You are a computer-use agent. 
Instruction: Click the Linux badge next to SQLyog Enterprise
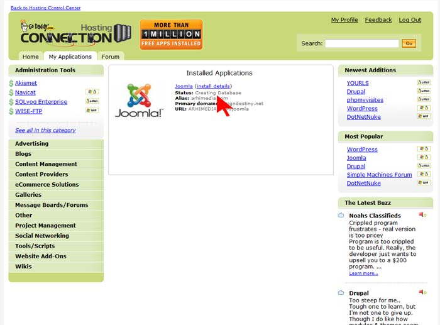pyautogui.click(x=92, y=101)
